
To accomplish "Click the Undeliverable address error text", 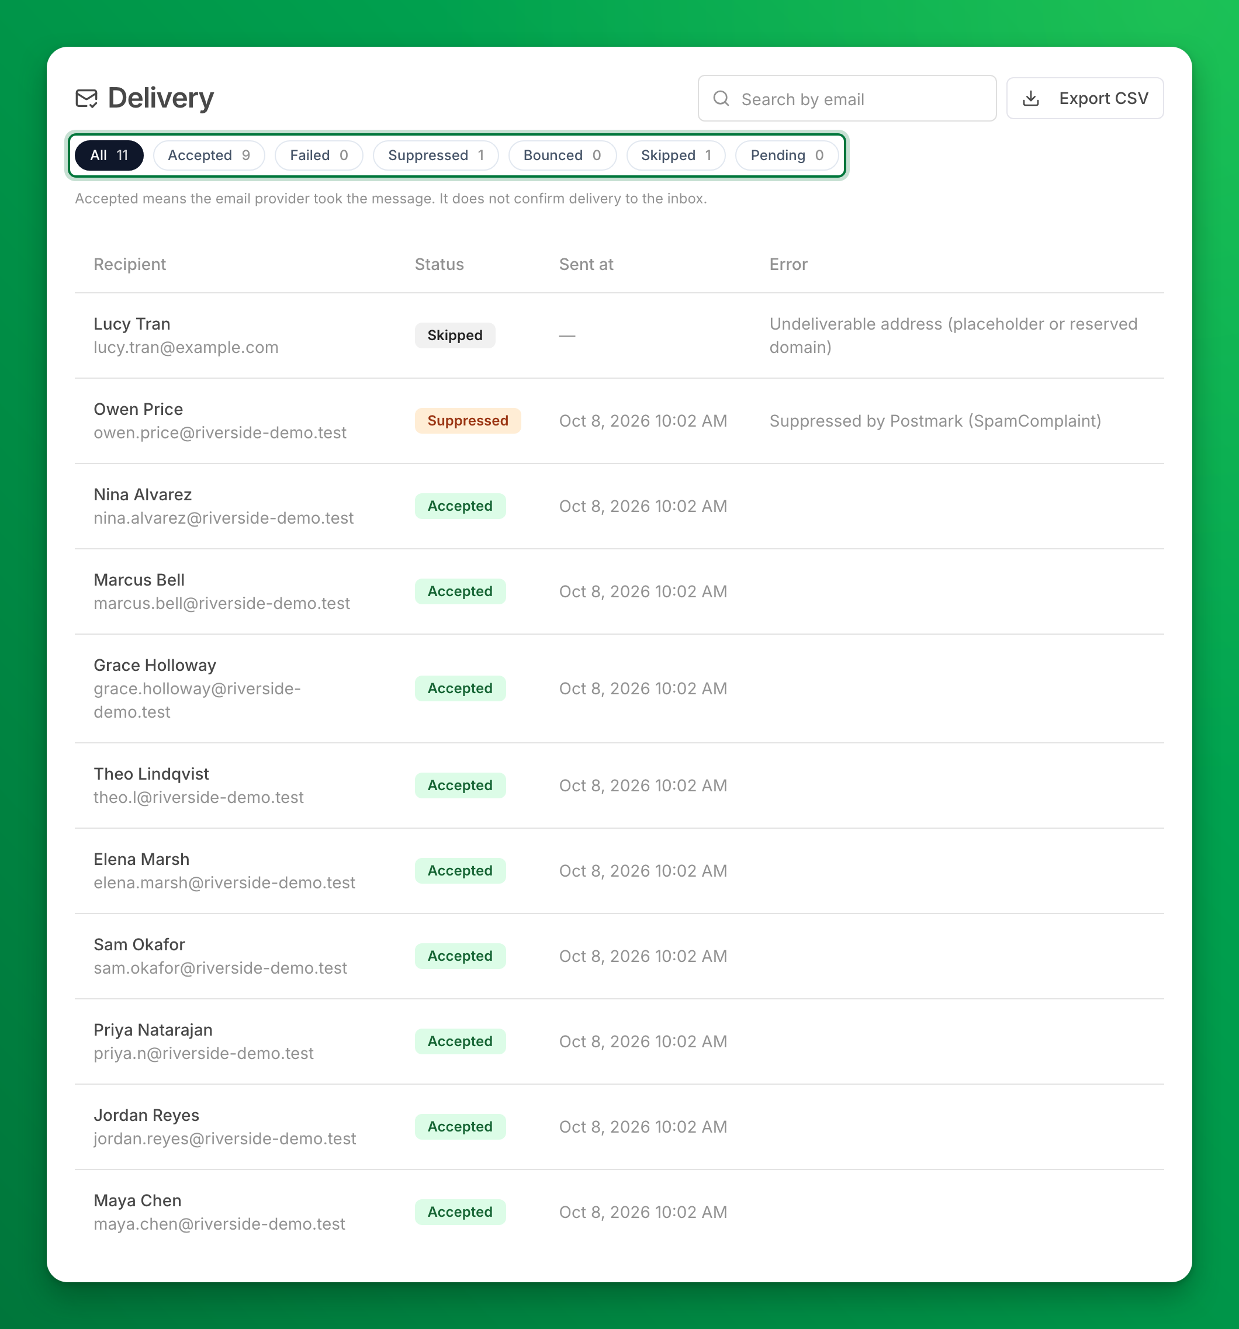I will pos(953,335).
